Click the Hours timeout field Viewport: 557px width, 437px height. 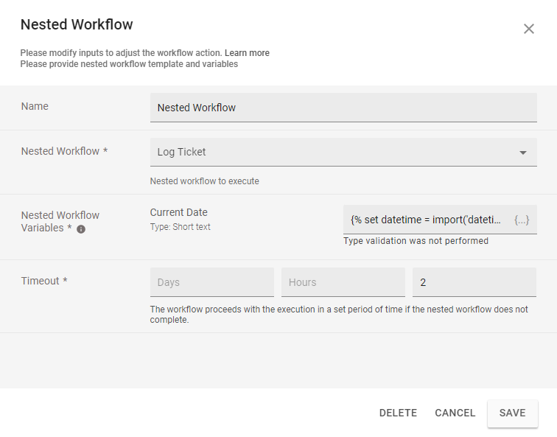click(x=343, y=282)
